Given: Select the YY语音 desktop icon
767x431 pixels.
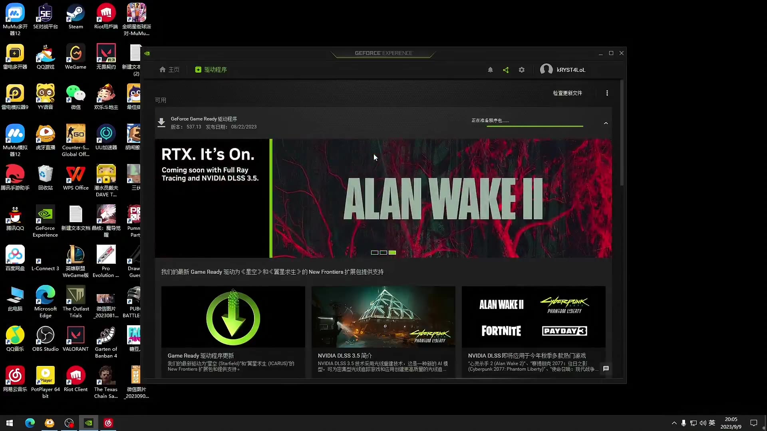Looking at the screenshot, I should (45, 97).
